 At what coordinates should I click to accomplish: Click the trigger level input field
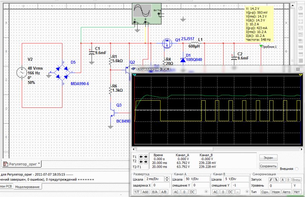tap(280, 186)
